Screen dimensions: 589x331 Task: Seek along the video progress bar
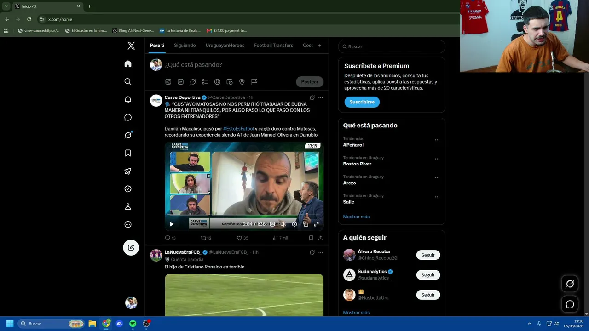(244, 215)
